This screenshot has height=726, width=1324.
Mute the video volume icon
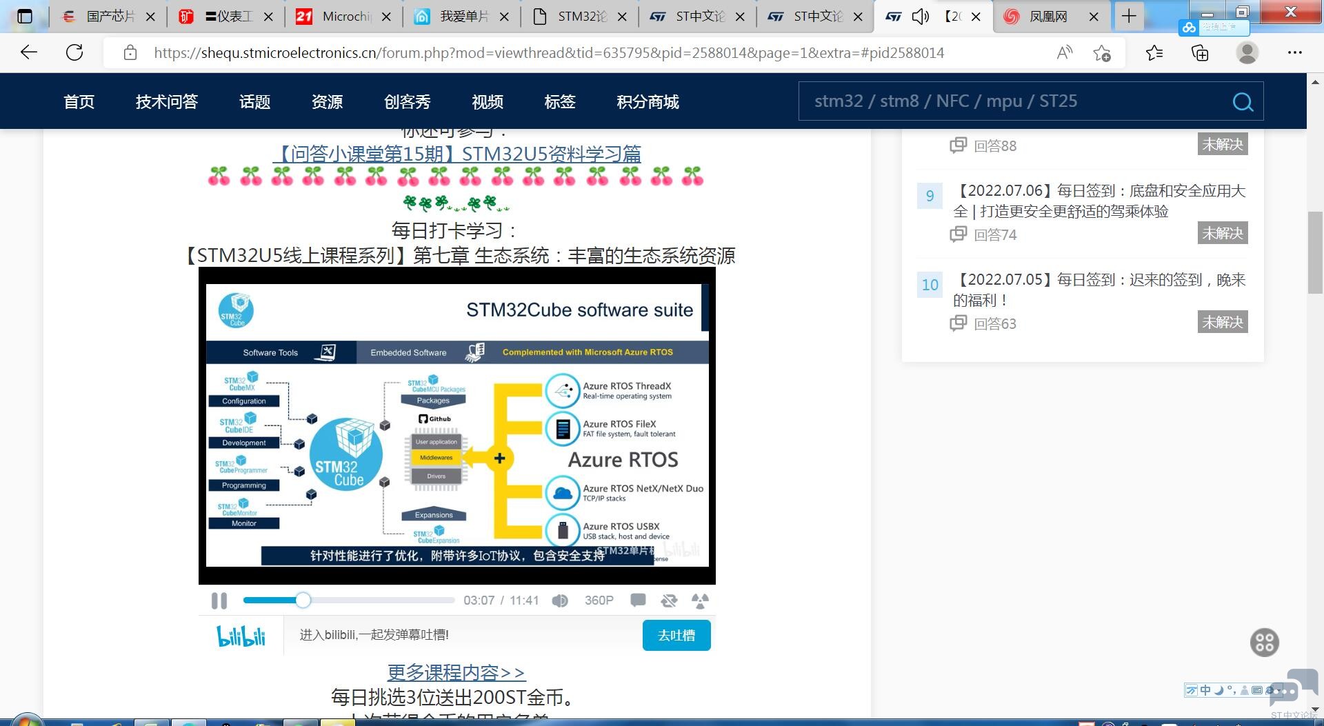(x=560, y=601)
